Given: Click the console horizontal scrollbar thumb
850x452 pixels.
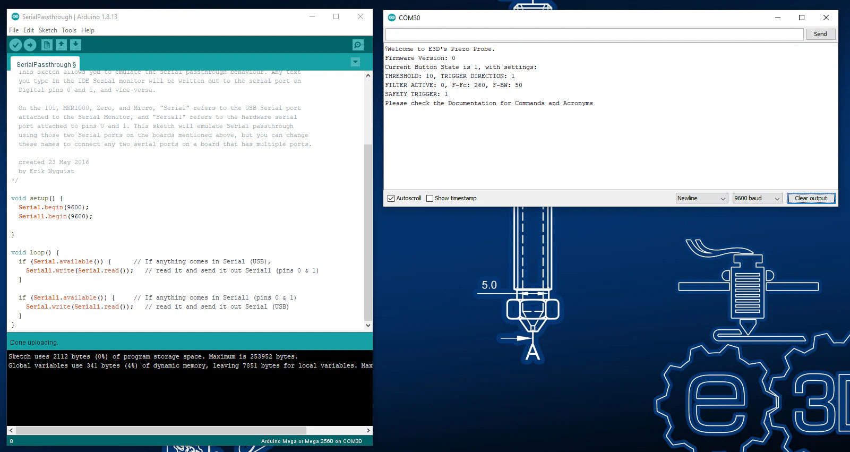Looking at the screenshot, I should [x=161, y=430].
